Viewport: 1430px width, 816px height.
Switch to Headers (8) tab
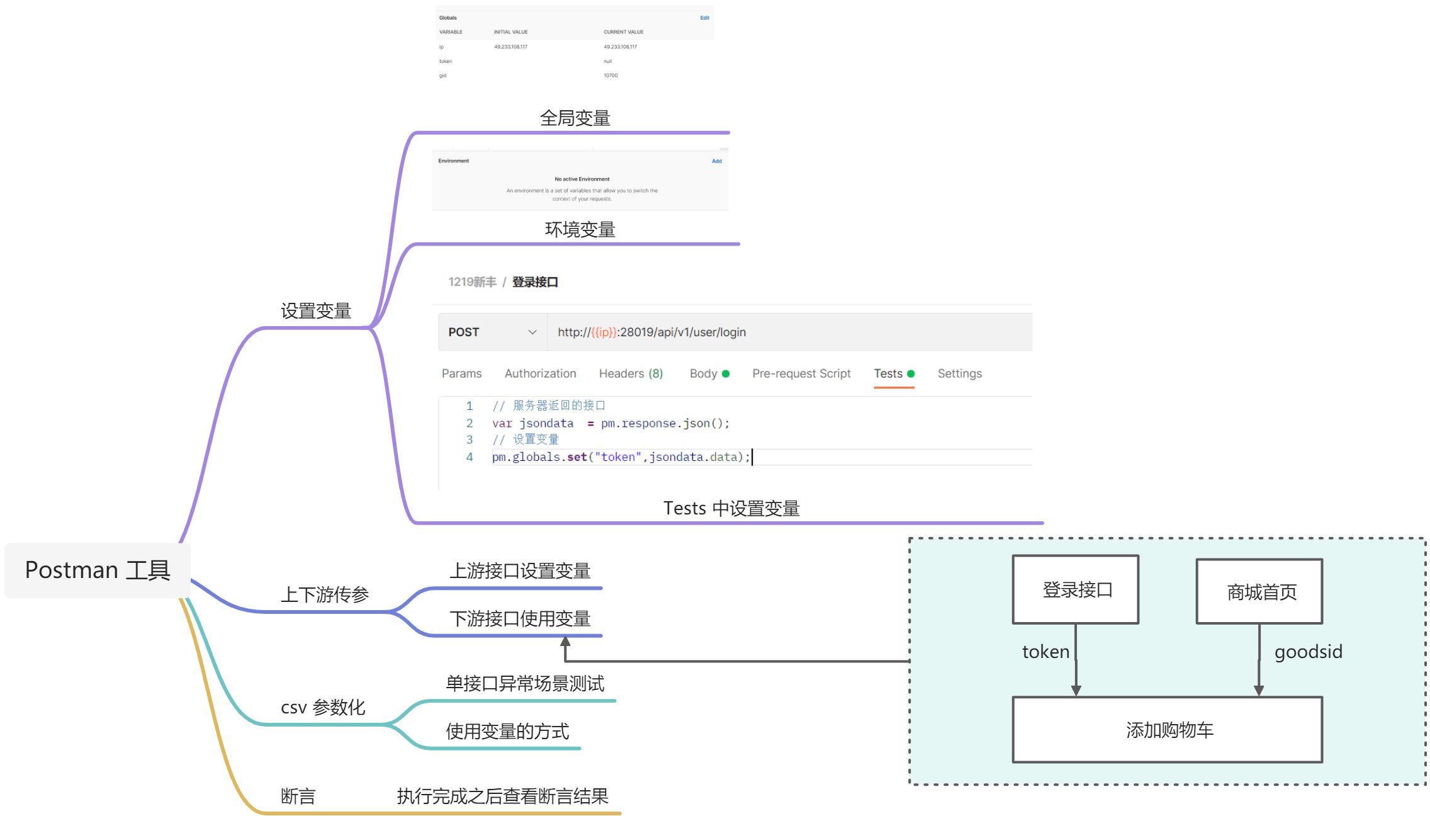click(631, 374)
